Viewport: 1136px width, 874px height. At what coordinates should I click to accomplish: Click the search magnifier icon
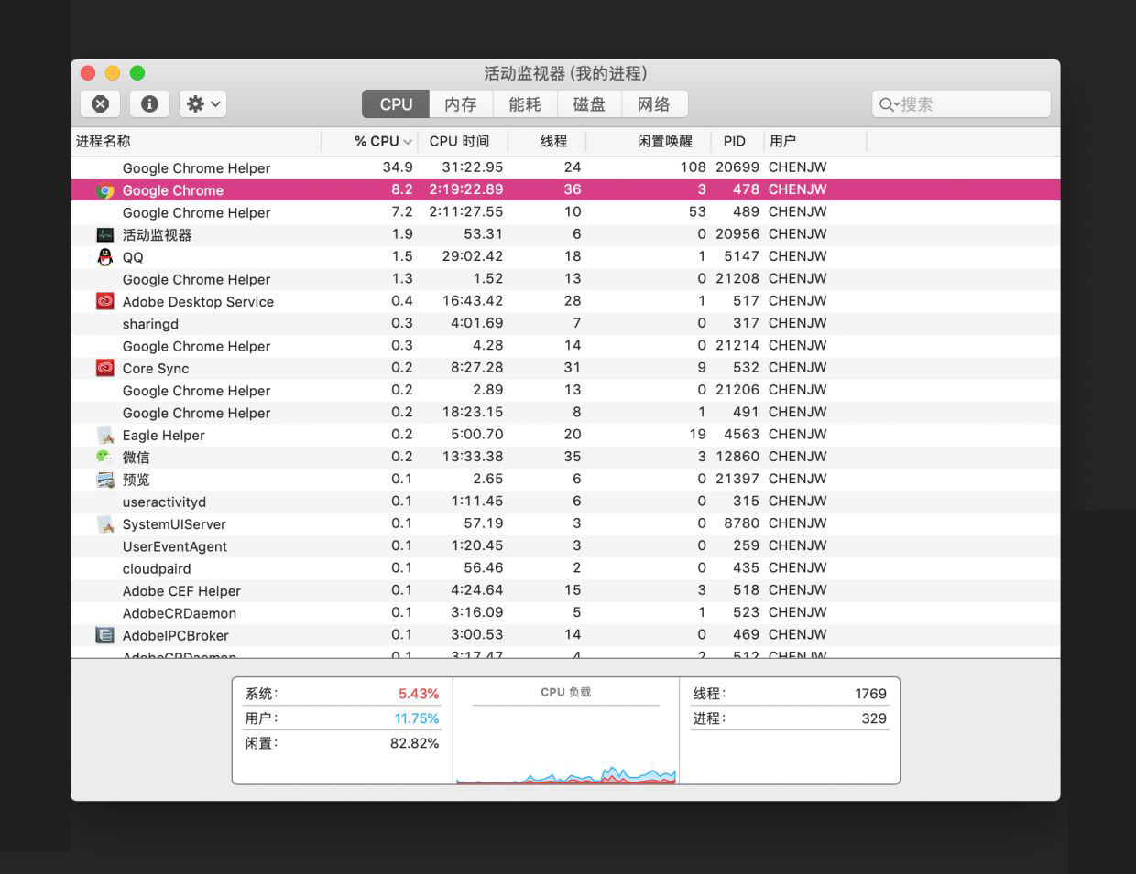tap(888, 104)
